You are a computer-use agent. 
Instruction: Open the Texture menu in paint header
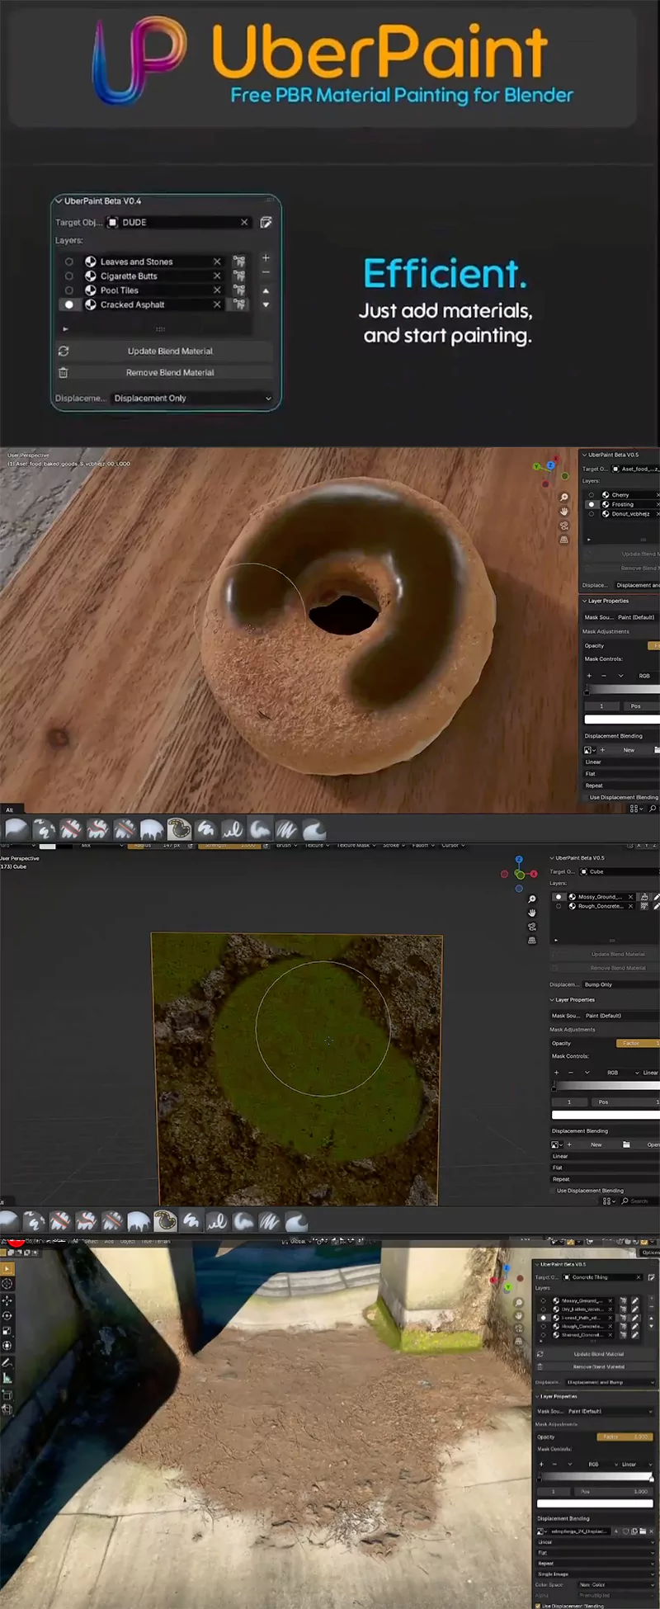(x=317, y=845)
